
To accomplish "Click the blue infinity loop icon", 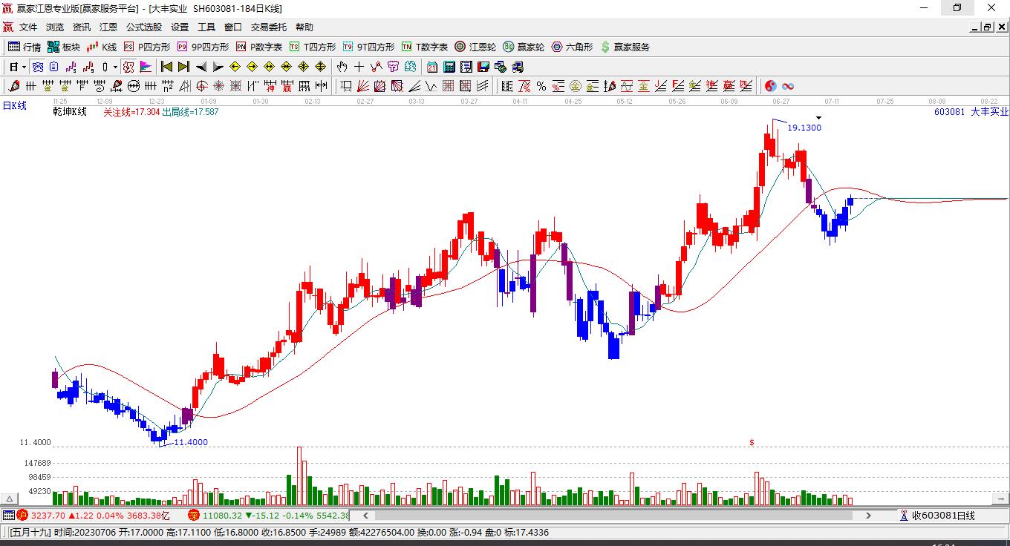I will point(788,86).
